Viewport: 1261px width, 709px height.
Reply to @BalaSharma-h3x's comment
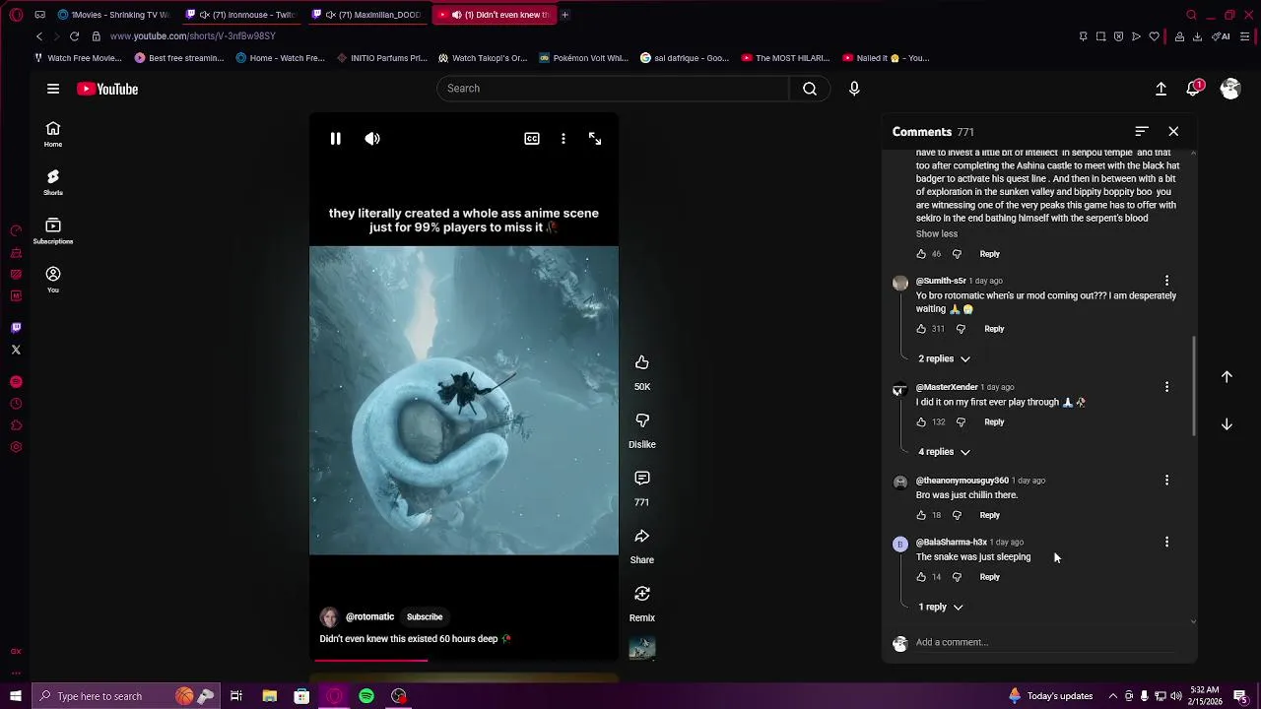[x=990, y=577]
